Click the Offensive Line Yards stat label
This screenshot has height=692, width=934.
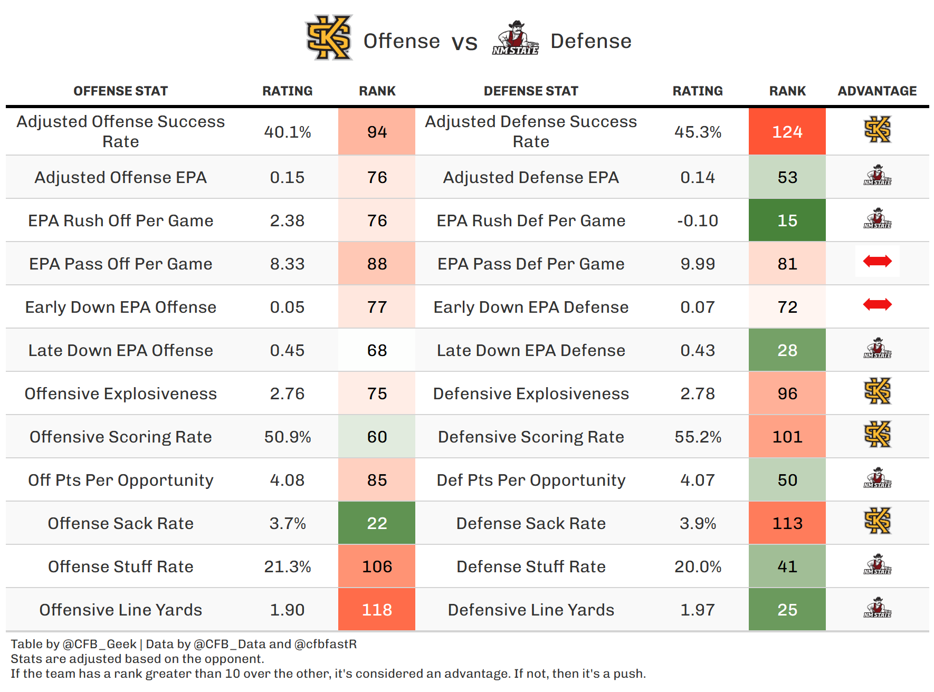pyautogui.click(x=120, y=610)
